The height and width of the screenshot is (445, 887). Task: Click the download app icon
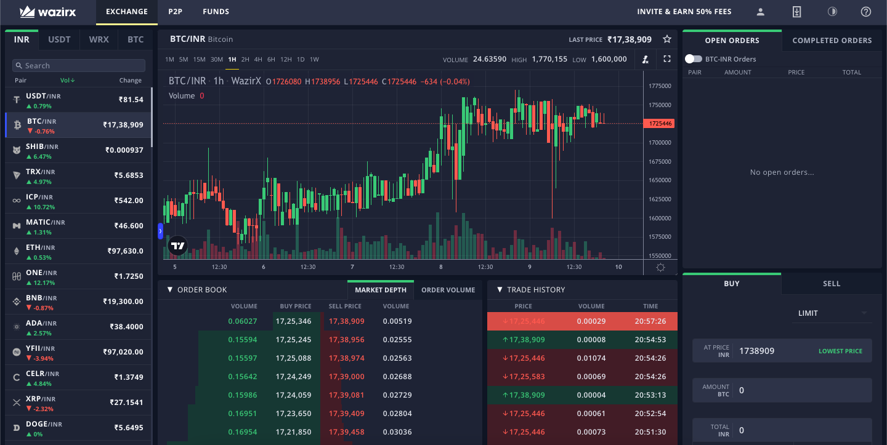[796, 11]
